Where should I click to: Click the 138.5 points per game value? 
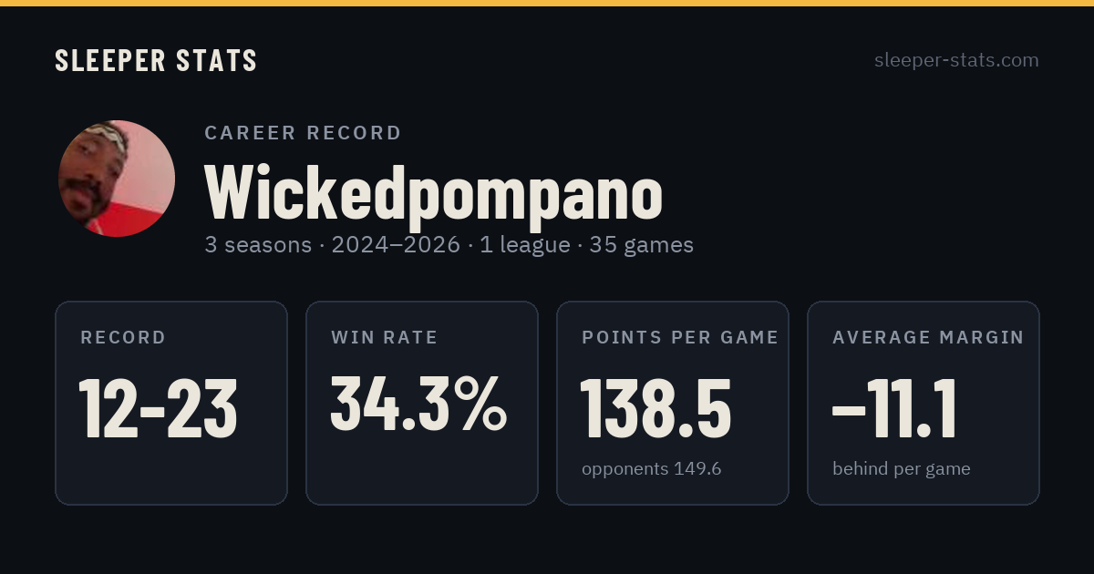pos(656,407)
